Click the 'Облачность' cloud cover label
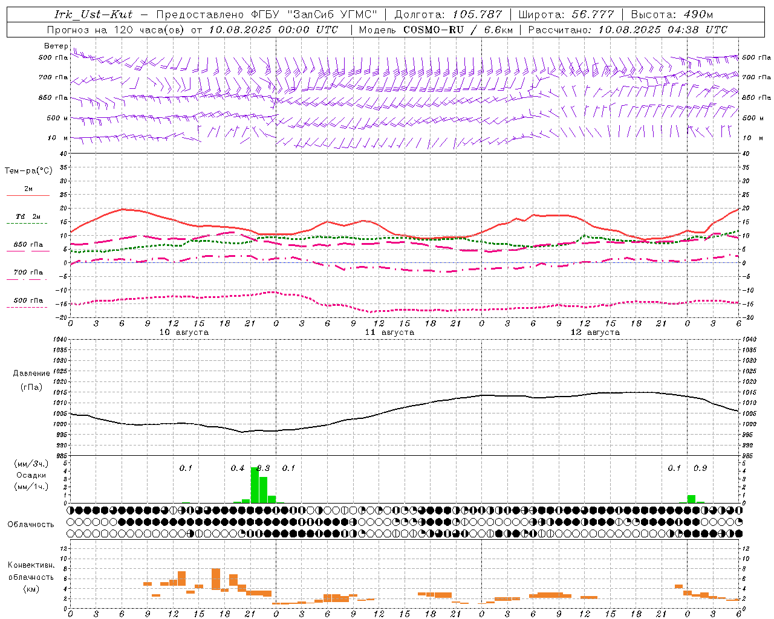This screenshot has height=619, width=774. pyautogui.click(x=31, y=525)
